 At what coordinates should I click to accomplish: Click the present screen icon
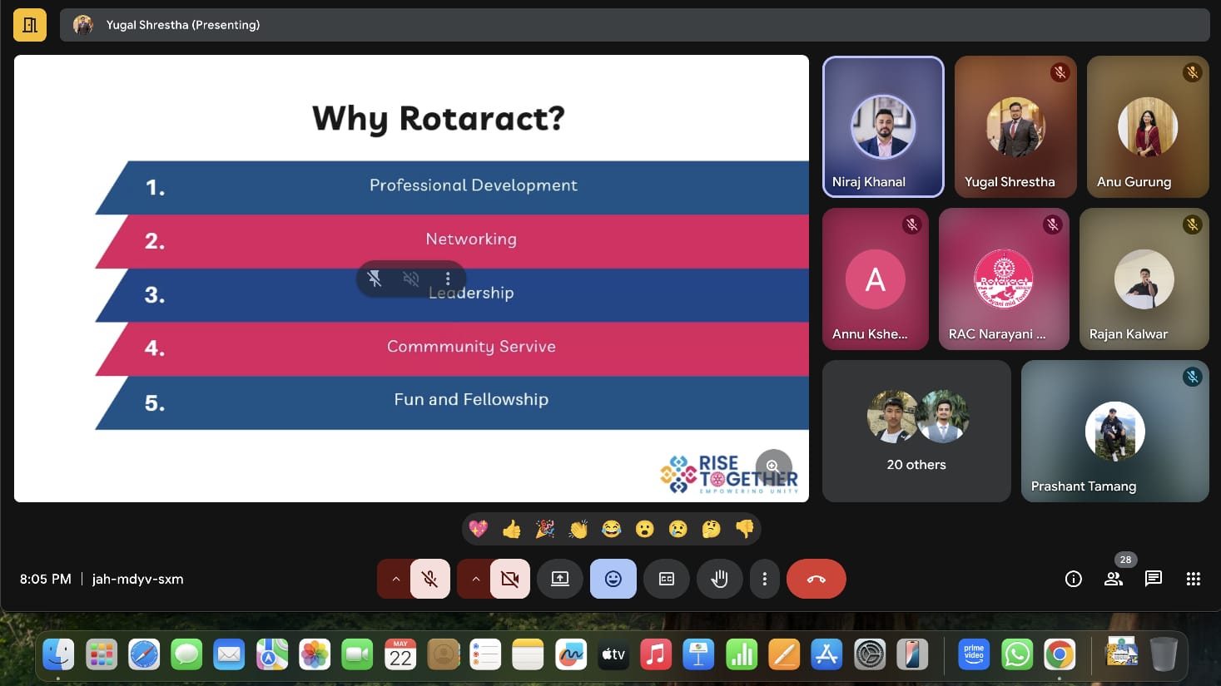(x=560, y=579)
